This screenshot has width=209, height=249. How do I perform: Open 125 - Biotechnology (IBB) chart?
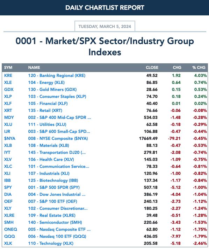(53, 180)
